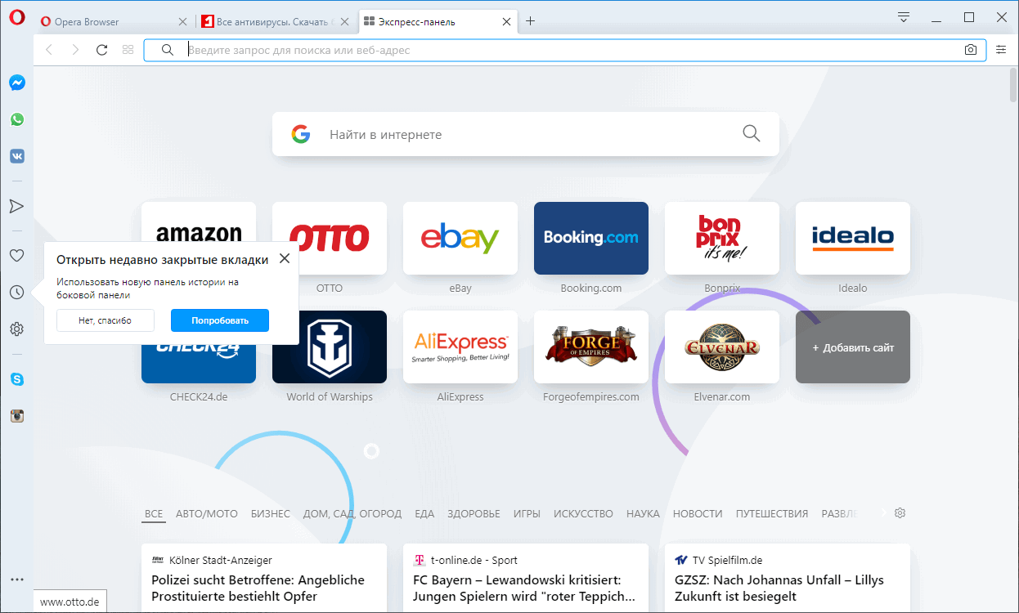Select ИСКУССТВО news category
Screen dimensions: 1019x613
(x=583, y=514)
